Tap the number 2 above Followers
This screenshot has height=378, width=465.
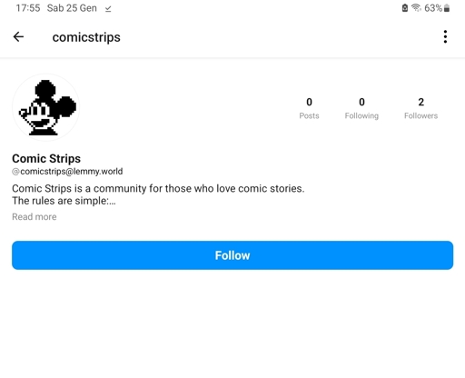pyautogui.click(x=421, y=102)
